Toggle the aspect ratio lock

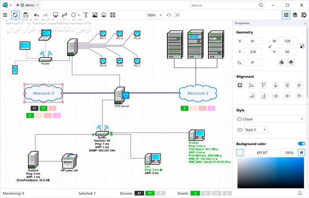270,46
